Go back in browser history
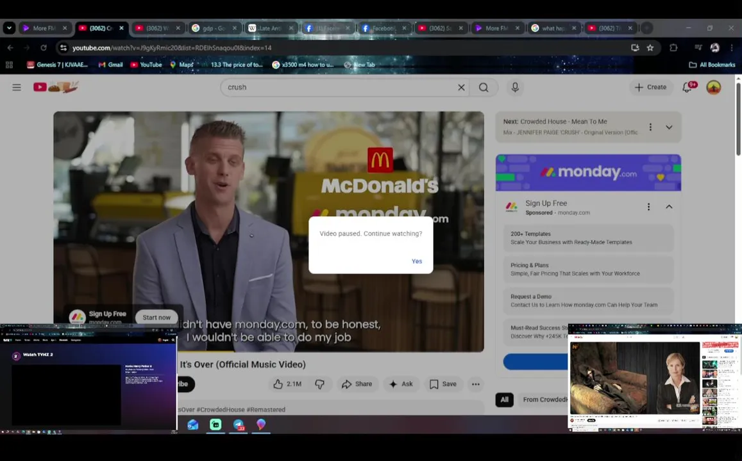Viewport: 742px width, 461px height. pos(10,48)
